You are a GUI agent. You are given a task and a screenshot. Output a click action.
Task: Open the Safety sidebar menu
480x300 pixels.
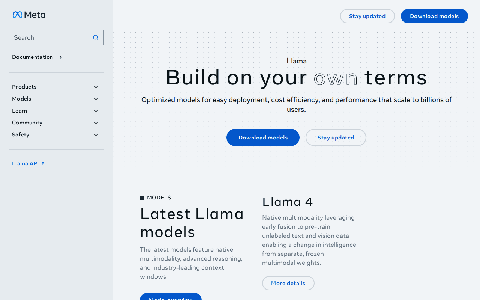[x=56, y=135]
